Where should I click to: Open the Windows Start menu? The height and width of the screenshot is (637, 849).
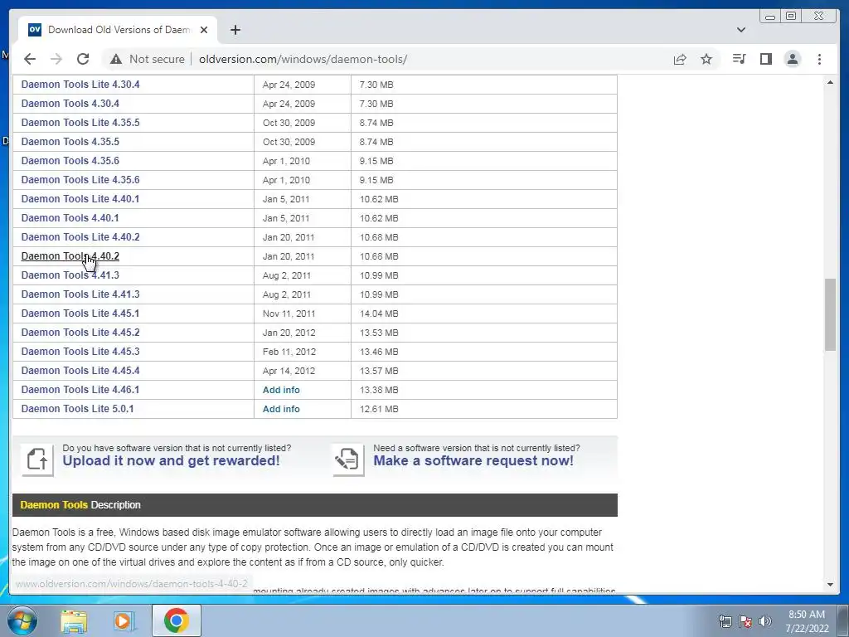click(x=22, y=620)
